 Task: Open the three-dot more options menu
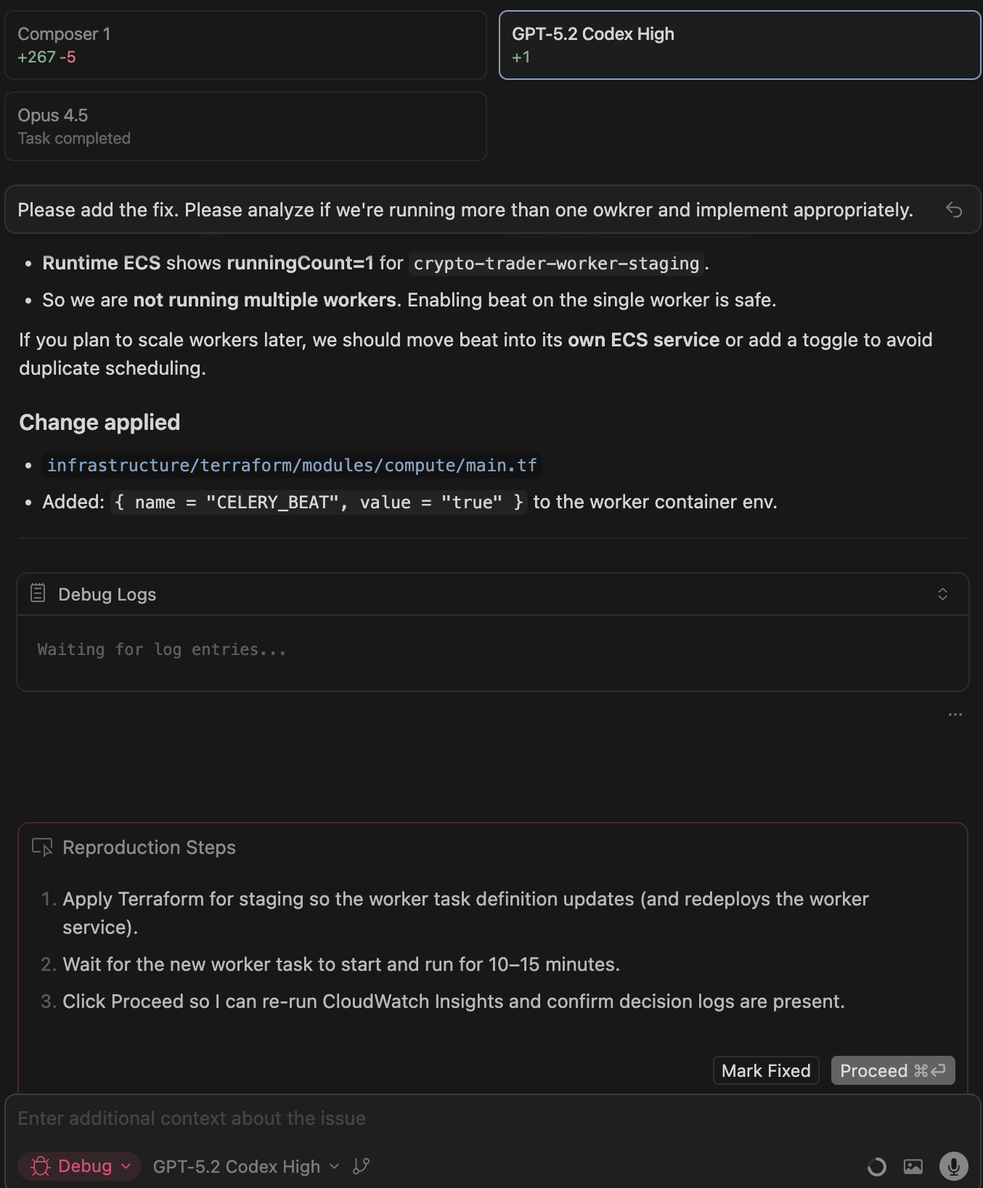(955, 715)
